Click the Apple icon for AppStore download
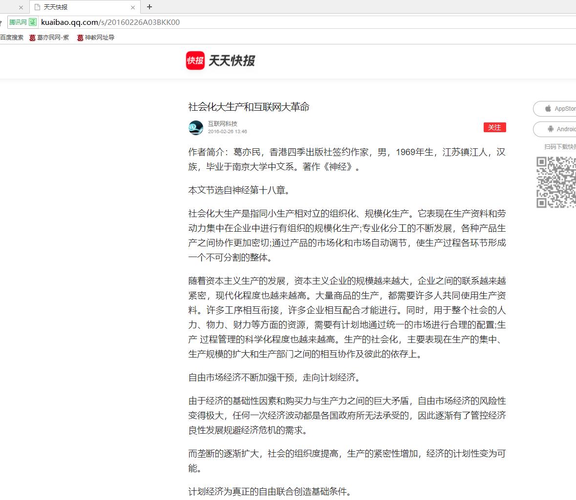This screenshot has height=500, width=576. 548,109
